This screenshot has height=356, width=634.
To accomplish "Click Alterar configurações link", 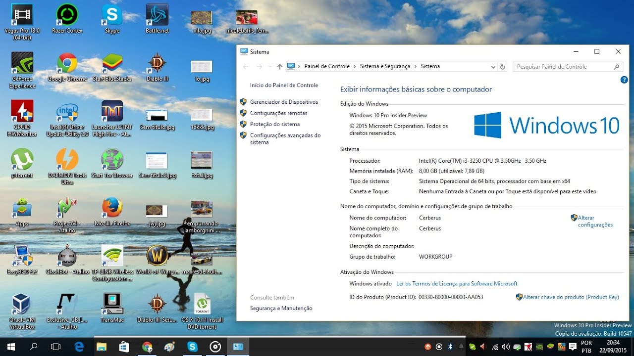I will pyautogui.click(x=595, y=221).
